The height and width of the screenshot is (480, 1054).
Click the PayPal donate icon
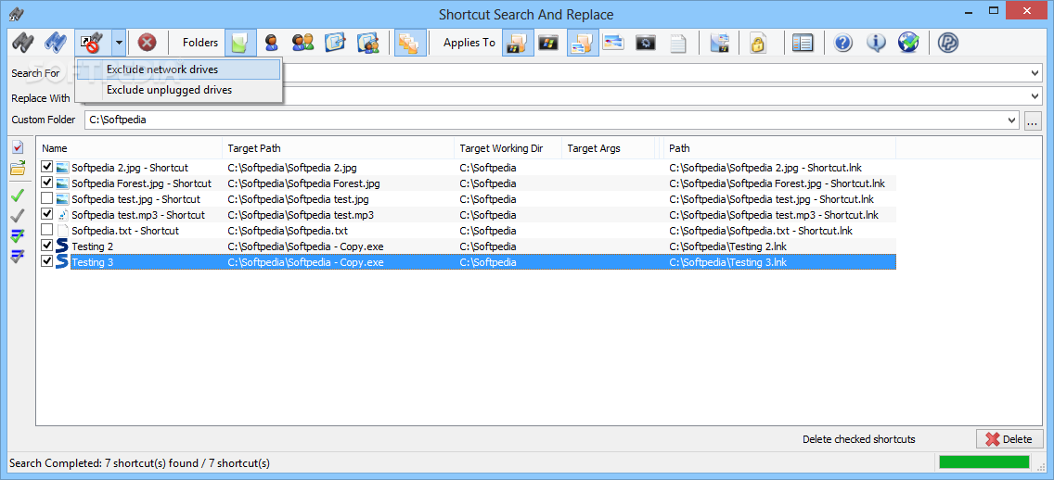(x=948, y=43)
